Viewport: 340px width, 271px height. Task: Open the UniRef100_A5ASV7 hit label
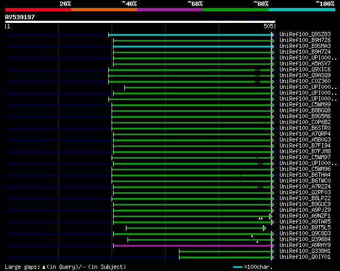tap(305, 64)
